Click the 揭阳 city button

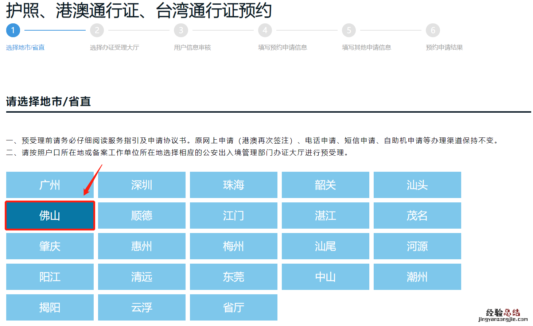tap(50, 307)
